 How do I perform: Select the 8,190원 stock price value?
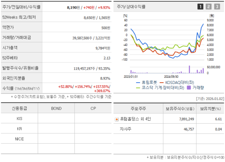click(73, 8)
